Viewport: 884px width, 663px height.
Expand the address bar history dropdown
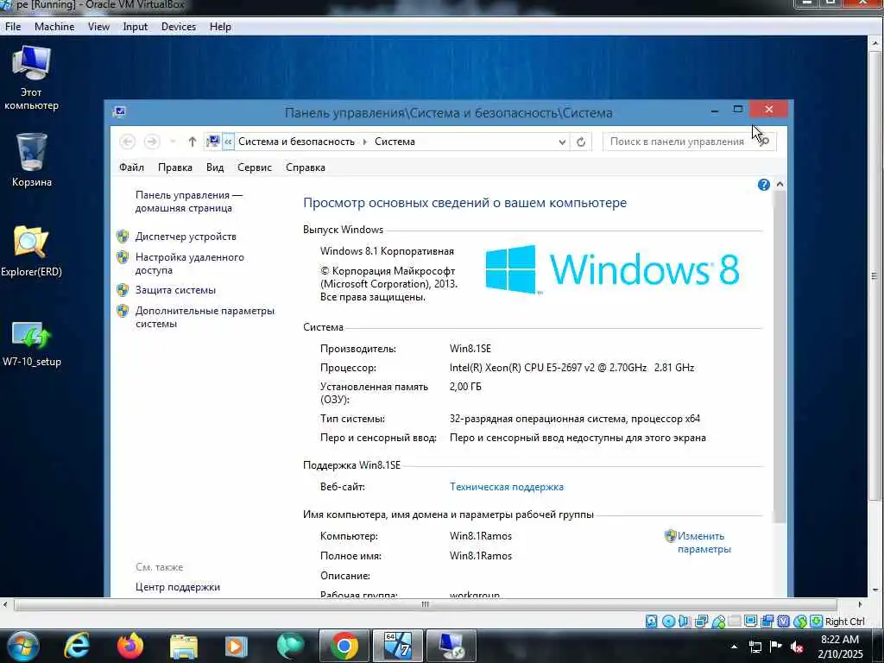click(562, 142)
